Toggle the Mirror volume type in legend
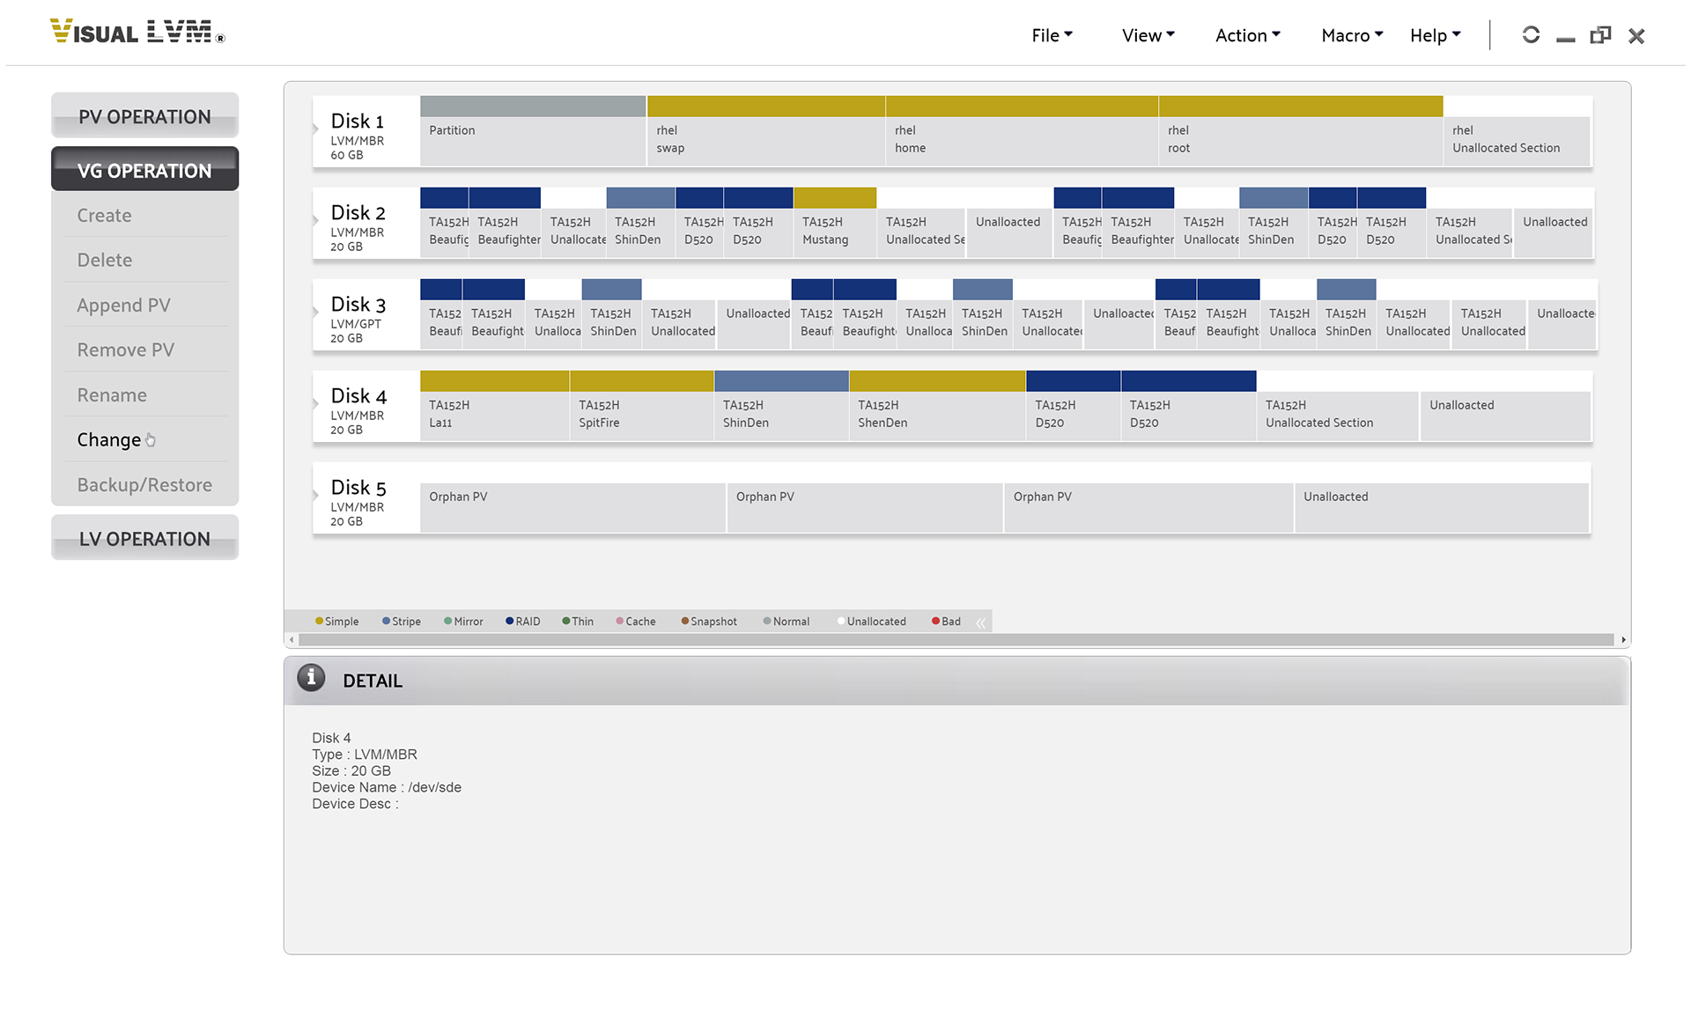1691x1024 pixels. pyautogui.click(x=461, y=622)
